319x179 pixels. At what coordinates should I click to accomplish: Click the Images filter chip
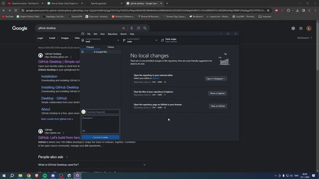pyautogui.click(x=65, y=38)
